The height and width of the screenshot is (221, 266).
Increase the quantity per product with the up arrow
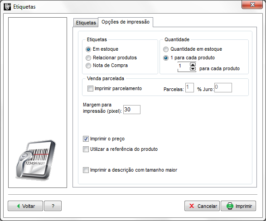tap(193, 65)
